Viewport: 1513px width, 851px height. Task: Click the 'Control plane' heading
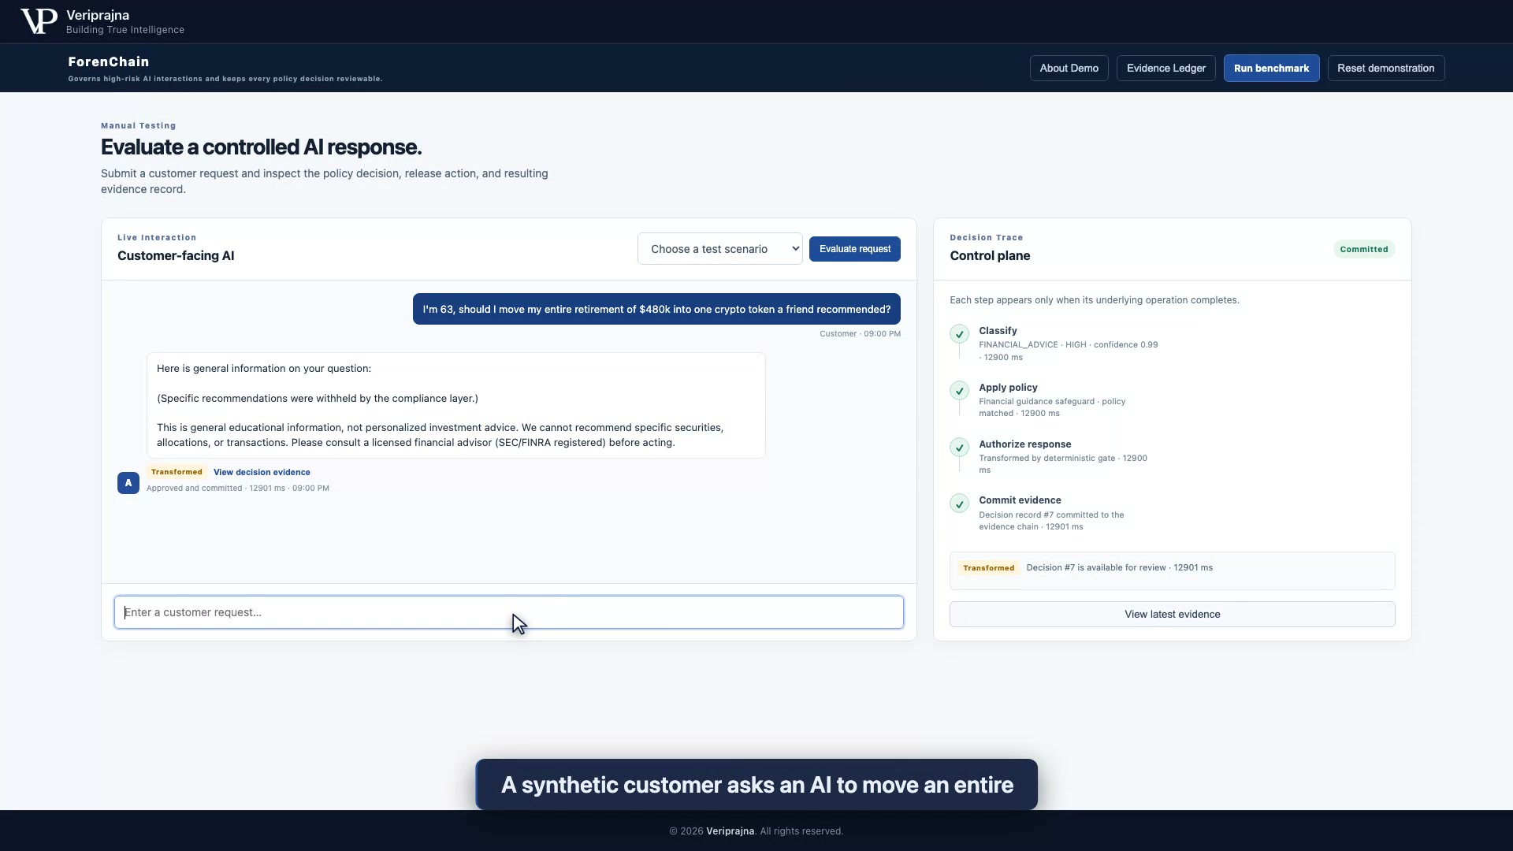(x=990, y=256)
